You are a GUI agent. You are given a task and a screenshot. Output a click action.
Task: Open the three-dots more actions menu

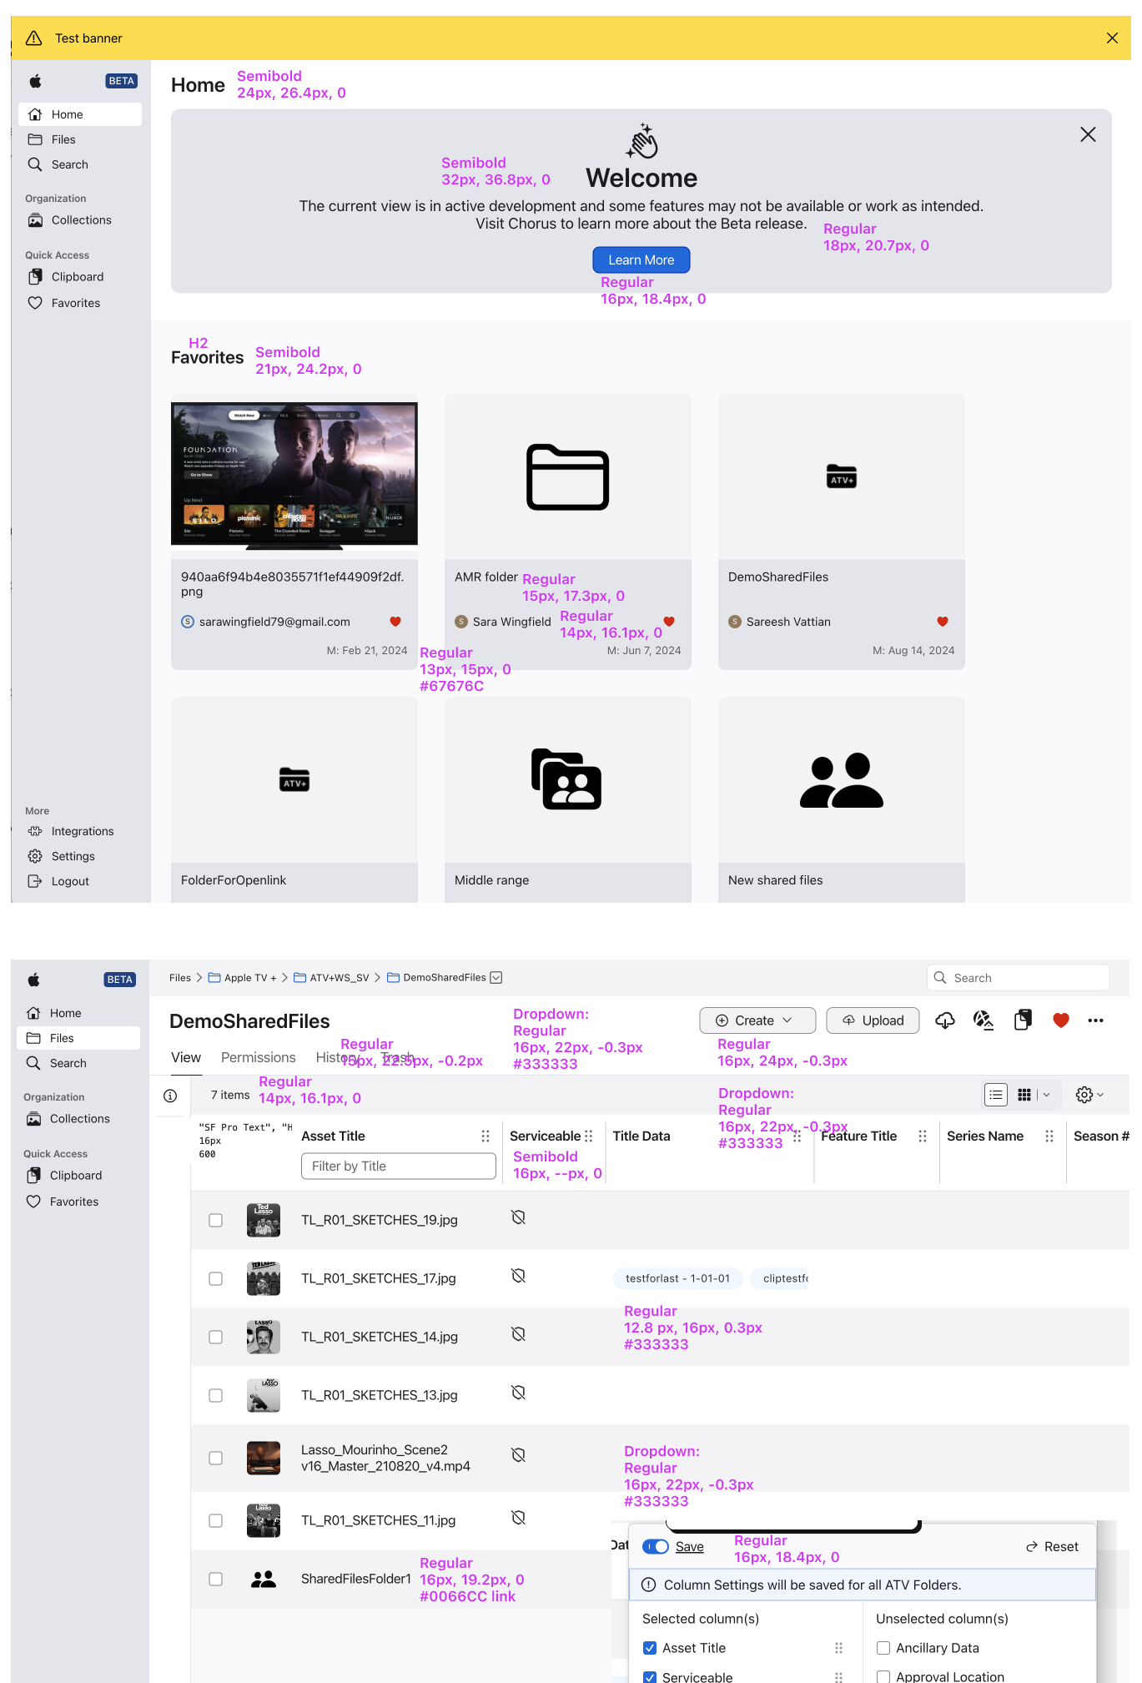[1095, 1020]
